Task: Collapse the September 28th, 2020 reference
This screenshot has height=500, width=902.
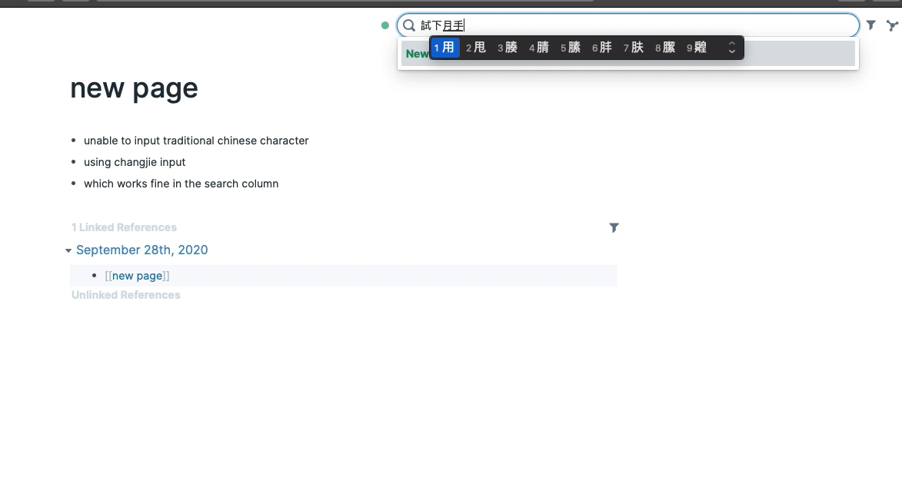Action: (x=68, y=250)
